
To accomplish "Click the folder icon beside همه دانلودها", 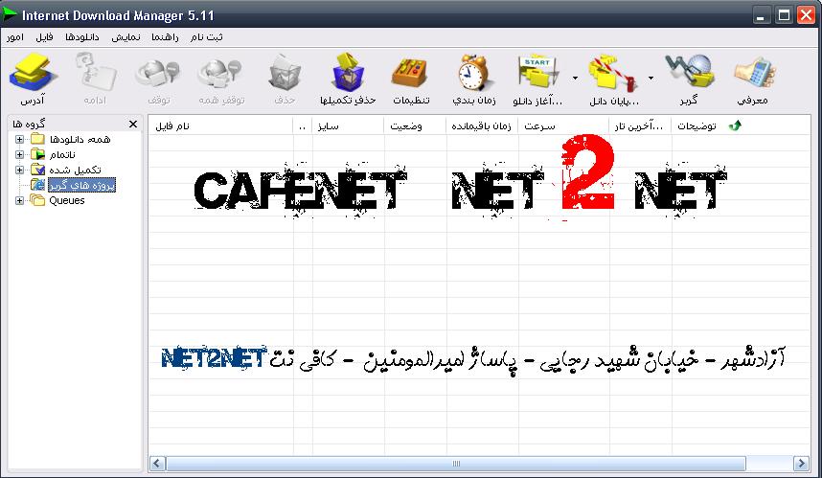I will pos(37,139).
